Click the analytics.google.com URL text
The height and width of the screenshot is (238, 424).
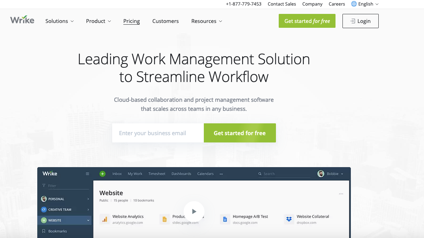[128, 223]
